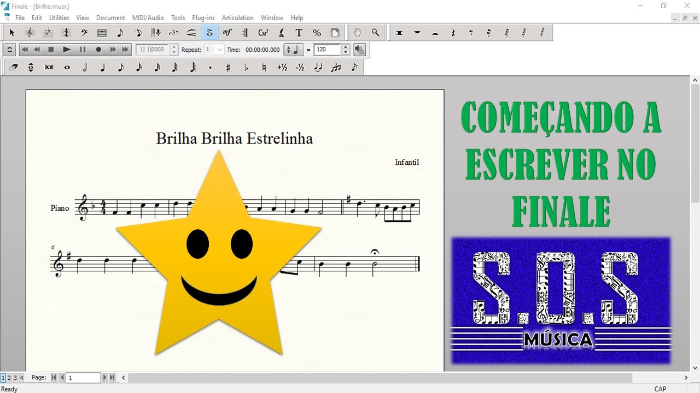The image size is (700, 393).
Task: Stop playback with the Stop button
Action: coord(51,50)
